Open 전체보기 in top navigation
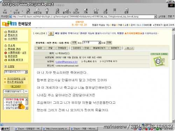175x131 pixels. pyautogui.click(x=158, y=25)
